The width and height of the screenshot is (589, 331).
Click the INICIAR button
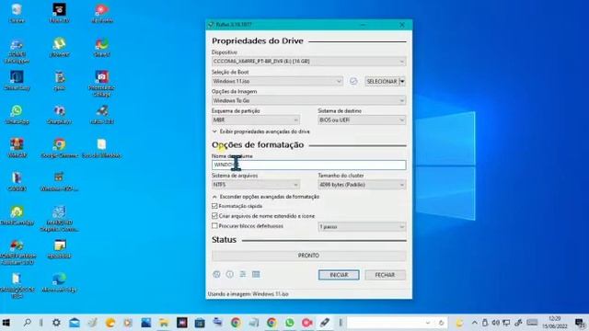[x=339, y=275]
